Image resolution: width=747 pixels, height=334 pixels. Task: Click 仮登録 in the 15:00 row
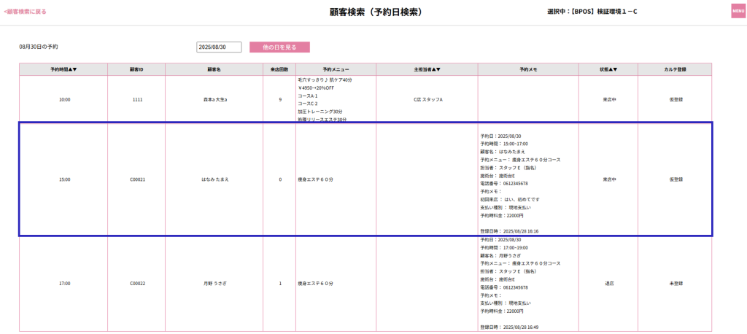click(676, 179)
